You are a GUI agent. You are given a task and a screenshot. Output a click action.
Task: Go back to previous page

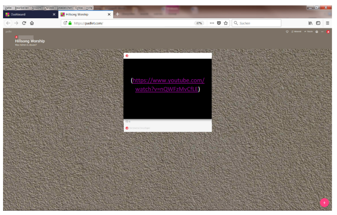8,23
